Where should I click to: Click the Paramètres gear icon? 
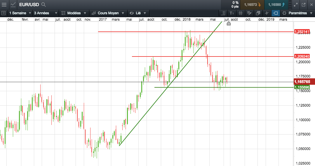pos(284,13)
